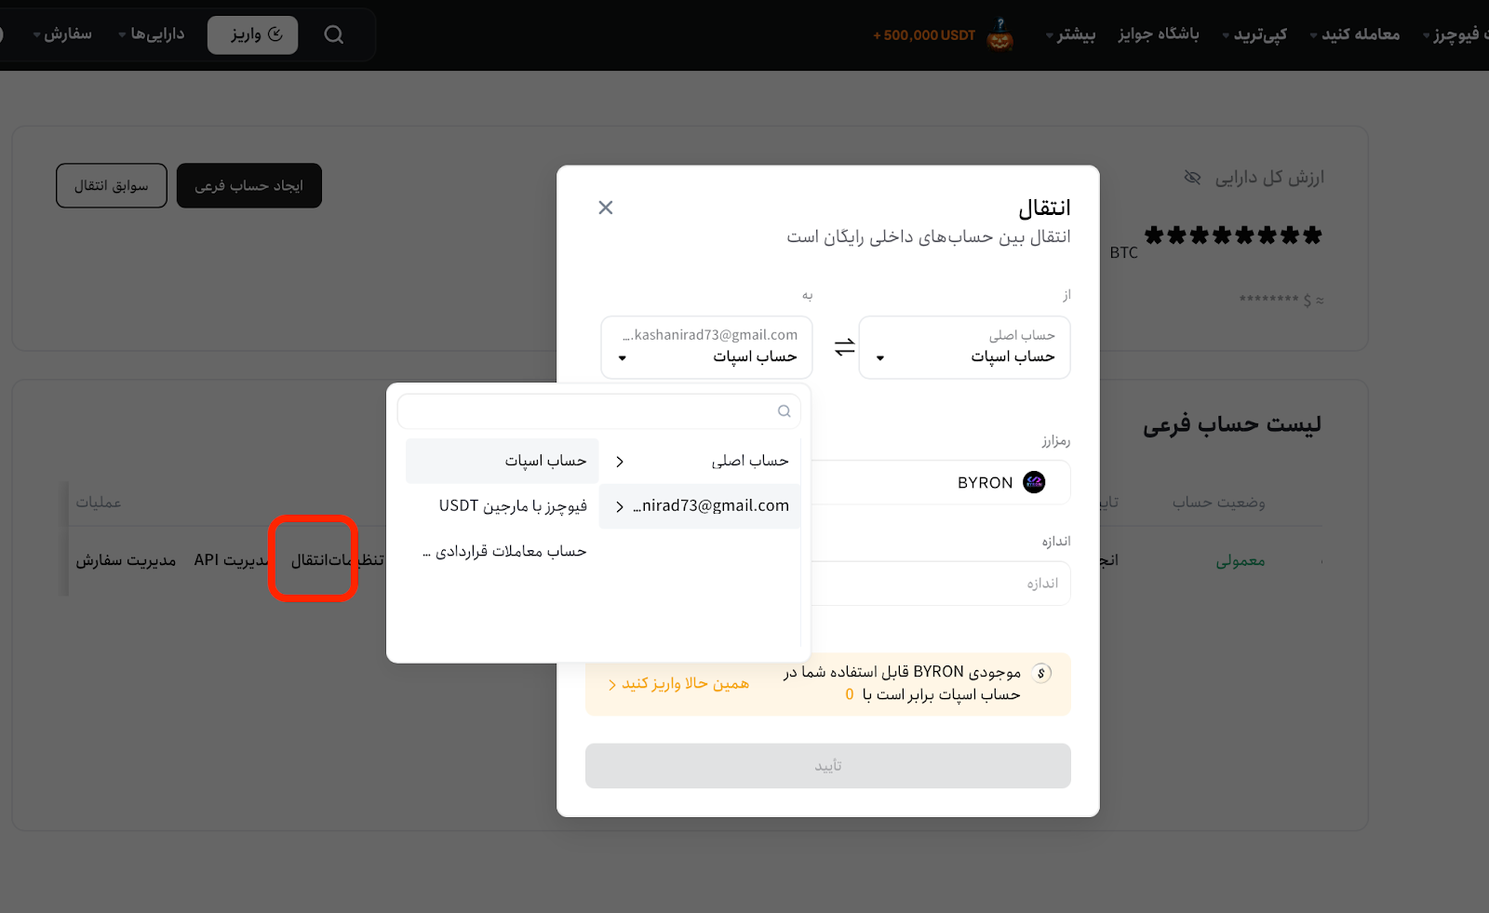Follow the همین حالا واریز کنید link
The image size is (1489, 913).
tap(678, 684)
